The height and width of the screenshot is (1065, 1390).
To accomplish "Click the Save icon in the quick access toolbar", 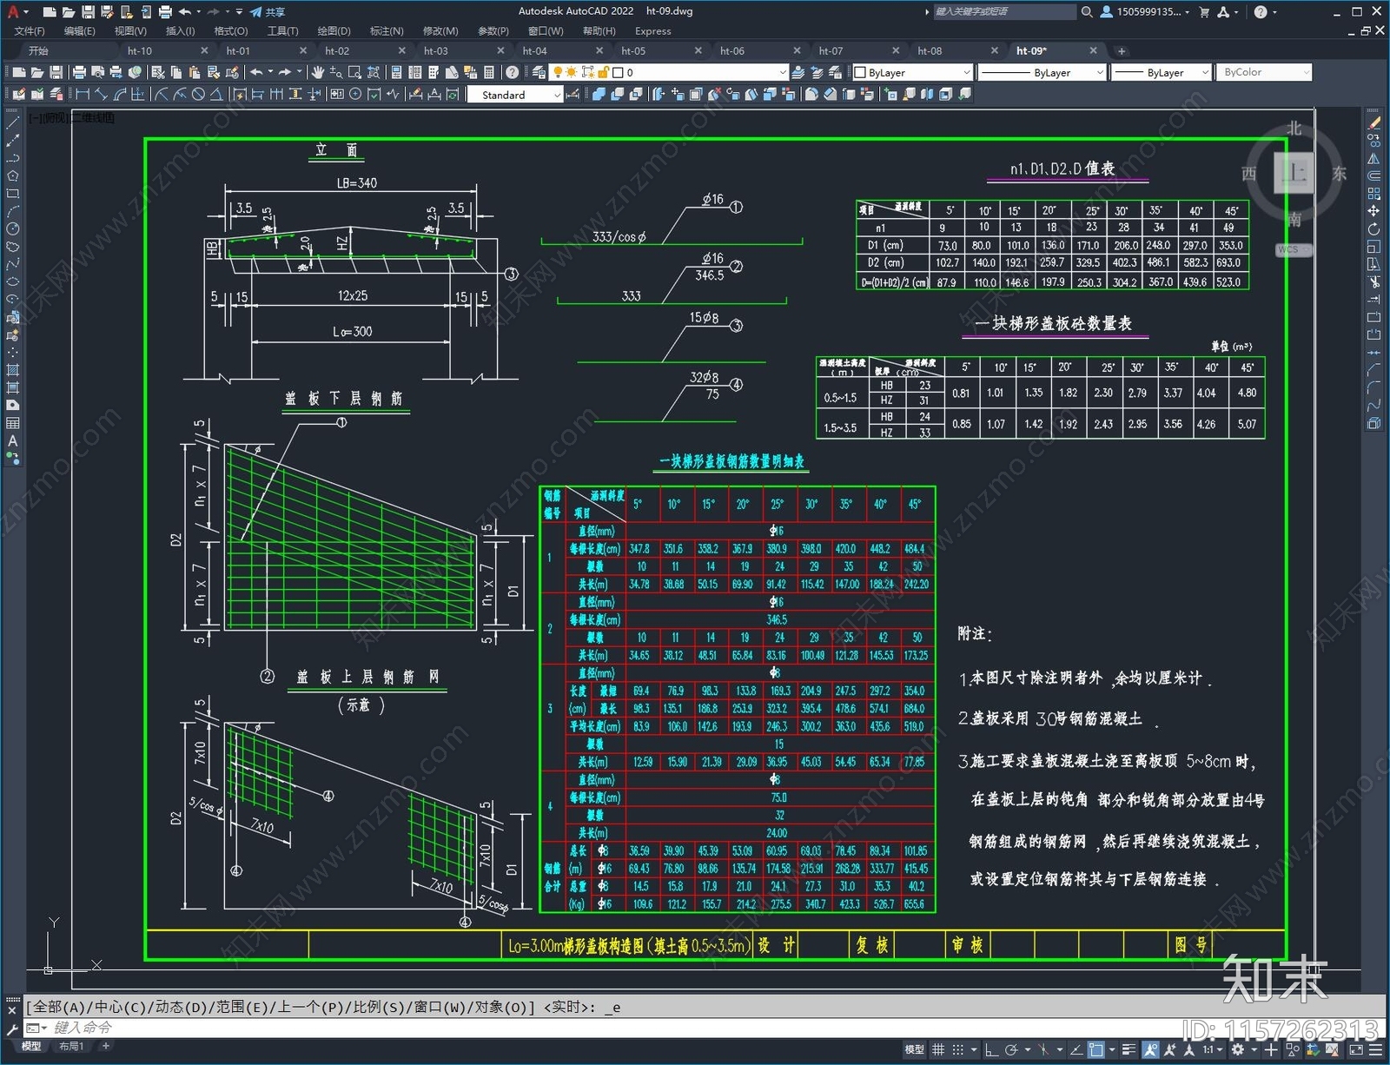I will click(88, 12).
